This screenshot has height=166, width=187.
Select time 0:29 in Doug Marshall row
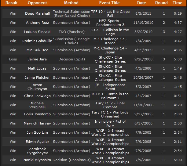click(x=178, y=13)
